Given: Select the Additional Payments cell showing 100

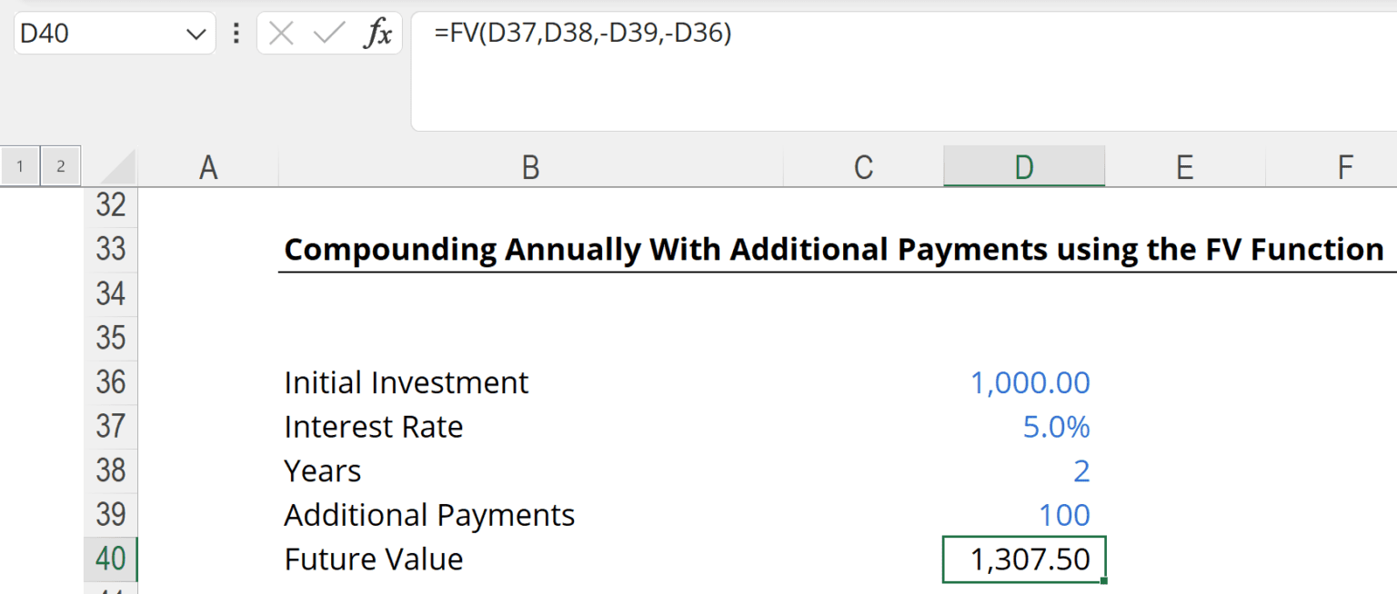Looking at the screenshot, I should 1024,515.
